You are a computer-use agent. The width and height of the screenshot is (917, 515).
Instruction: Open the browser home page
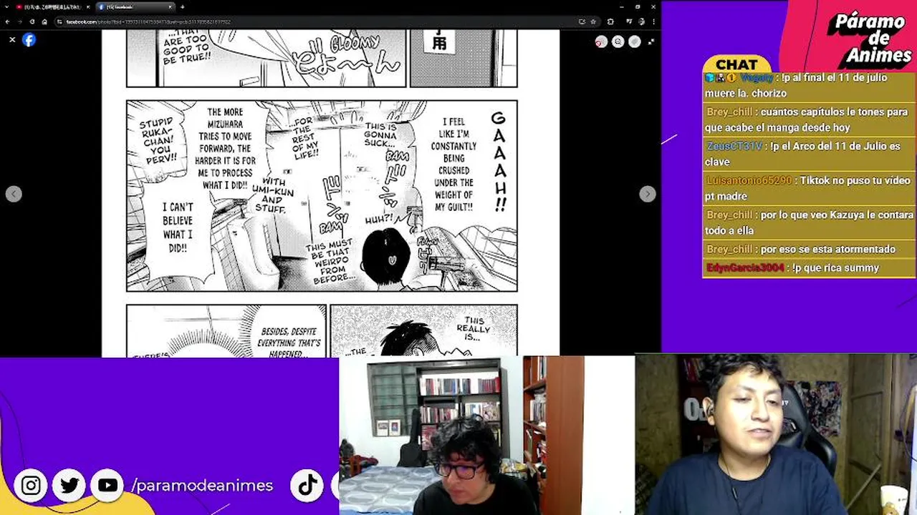[x=44, y=21]
